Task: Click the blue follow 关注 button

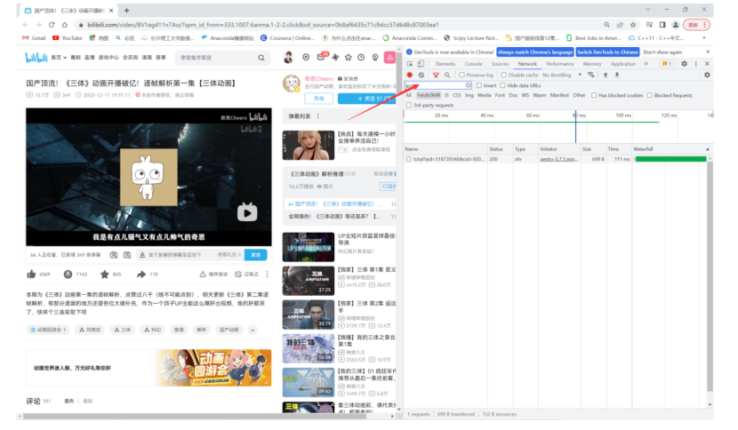Action: pyautogui.click(x=367, y=99)
